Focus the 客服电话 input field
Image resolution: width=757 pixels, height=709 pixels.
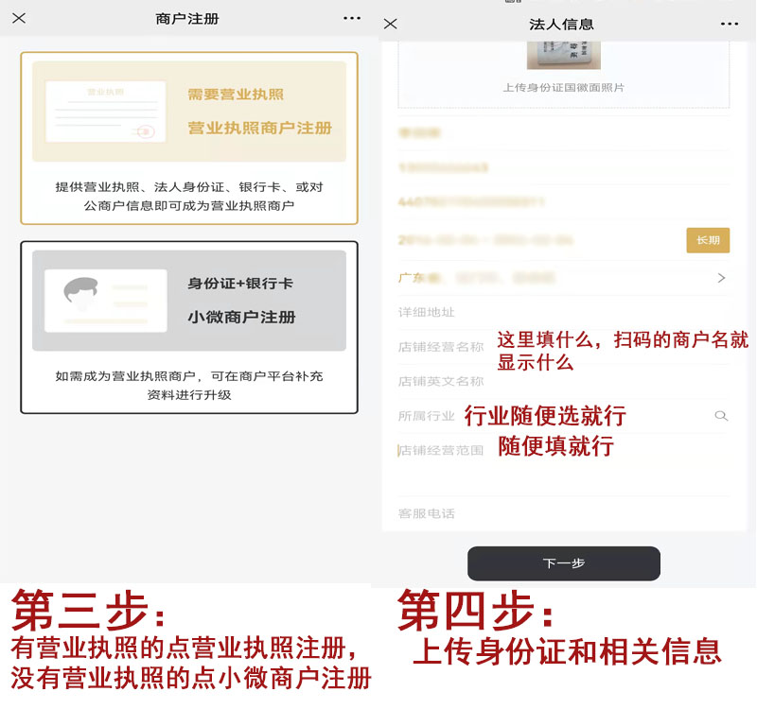click(563, 513)
